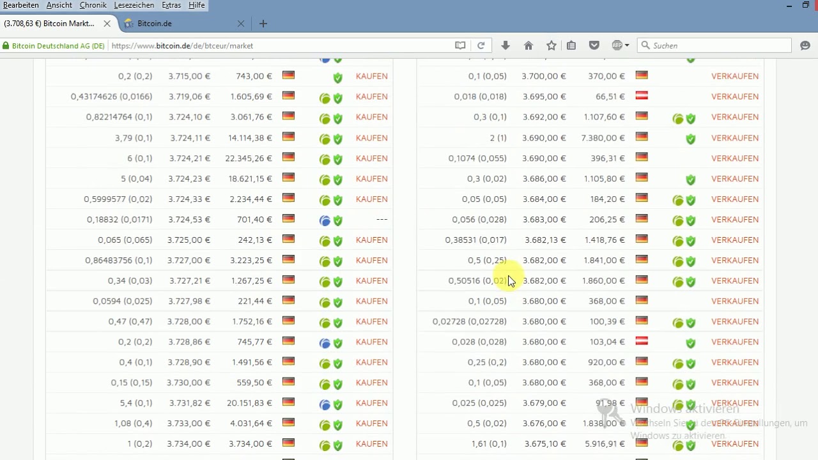Click VERKAUFEN for the 3.686,00 € offer
Viewport: 818px width, 460px height.
pyautogui.click(x=735, y=178)
